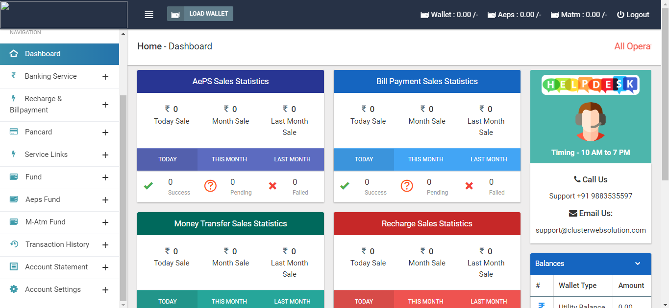
Task: Open the Service Links menu item
Action: pyautogui.click(x=46, y=154)
